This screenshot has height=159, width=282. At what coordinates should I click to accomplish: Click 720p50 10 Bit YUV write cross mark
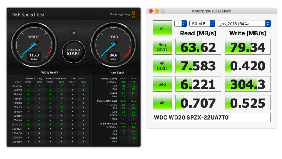72,90
